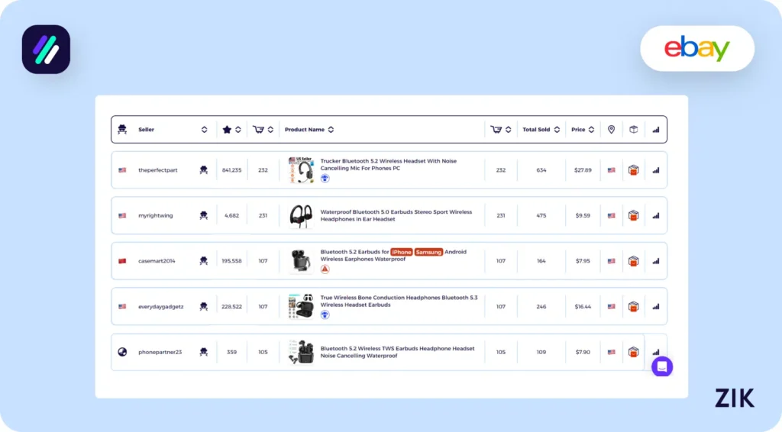Open the True Wireless Bone Conduction product thumbnail

(x=300, y=307)
